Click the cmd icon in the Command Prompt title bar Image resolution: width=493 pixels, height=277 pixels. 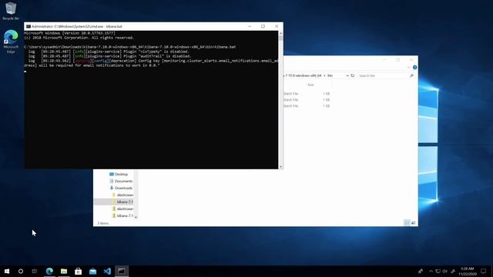point(29,26)
